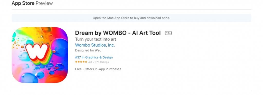This screenshot has height=95, width=263.
Task: Click the 12+ age rating badge
Action: (168, 33)
